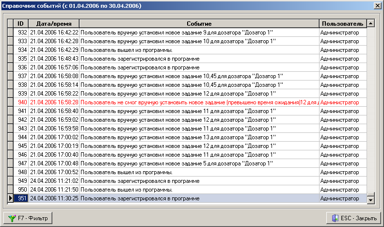Click the door icon on the close button

click(x=336, y=218)
